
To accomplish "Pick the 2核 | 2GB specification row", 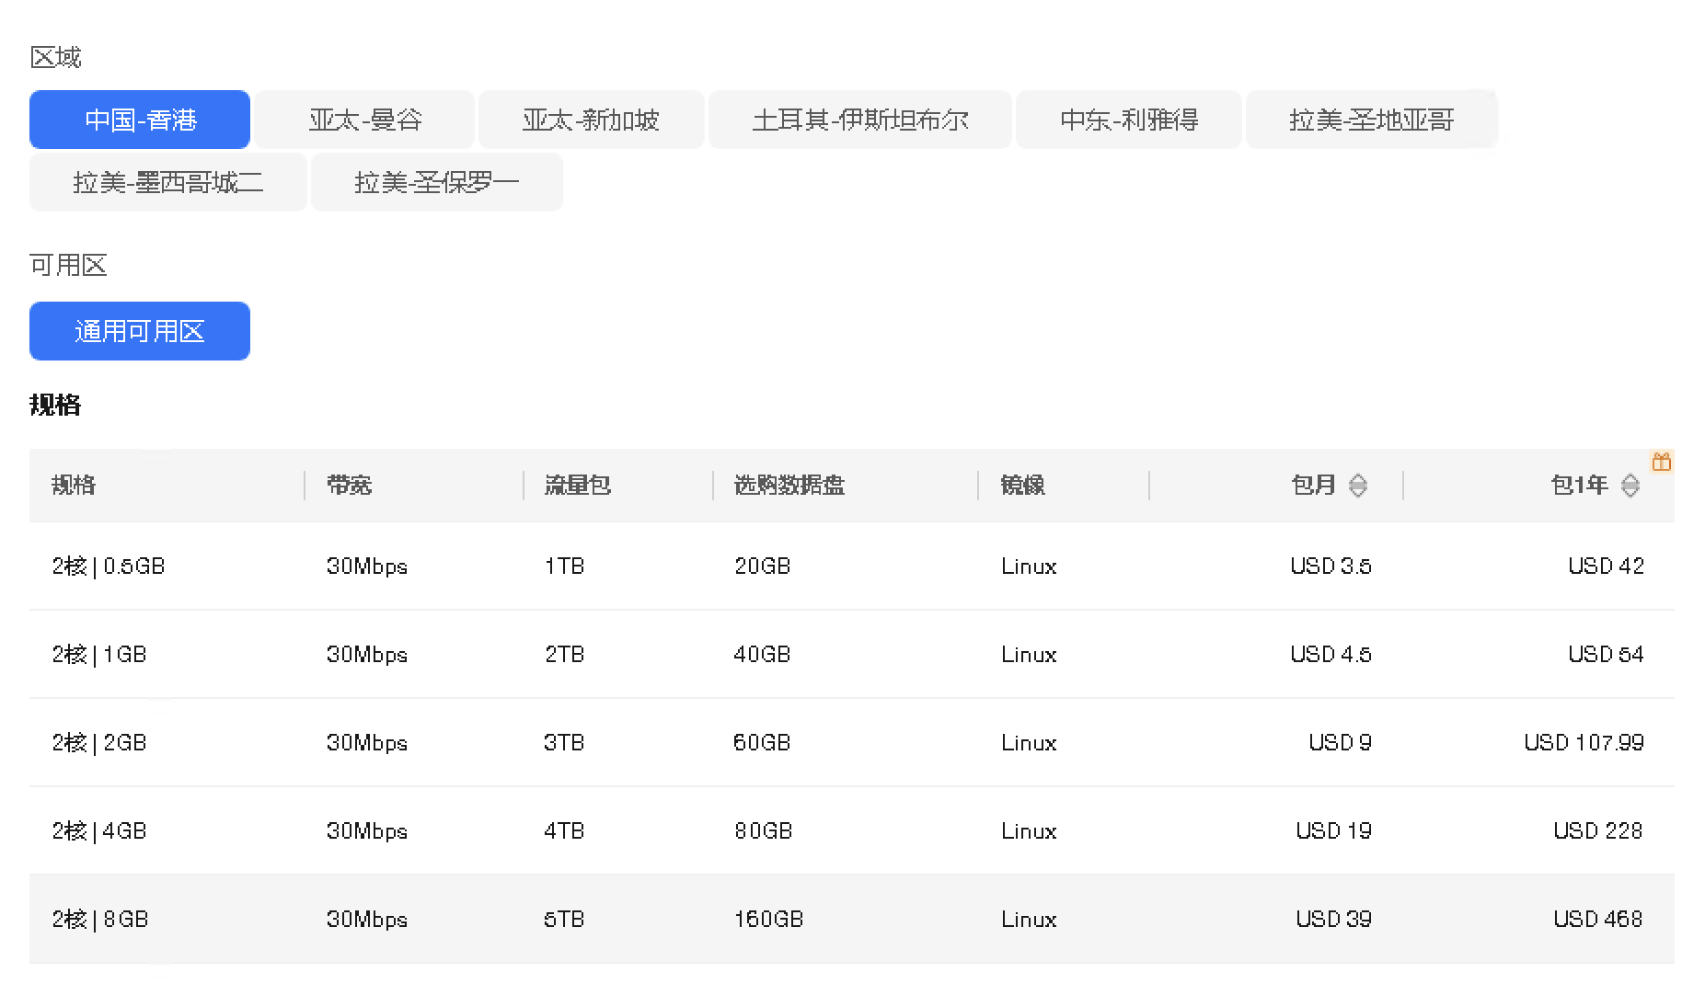I will tap(99, 742).
